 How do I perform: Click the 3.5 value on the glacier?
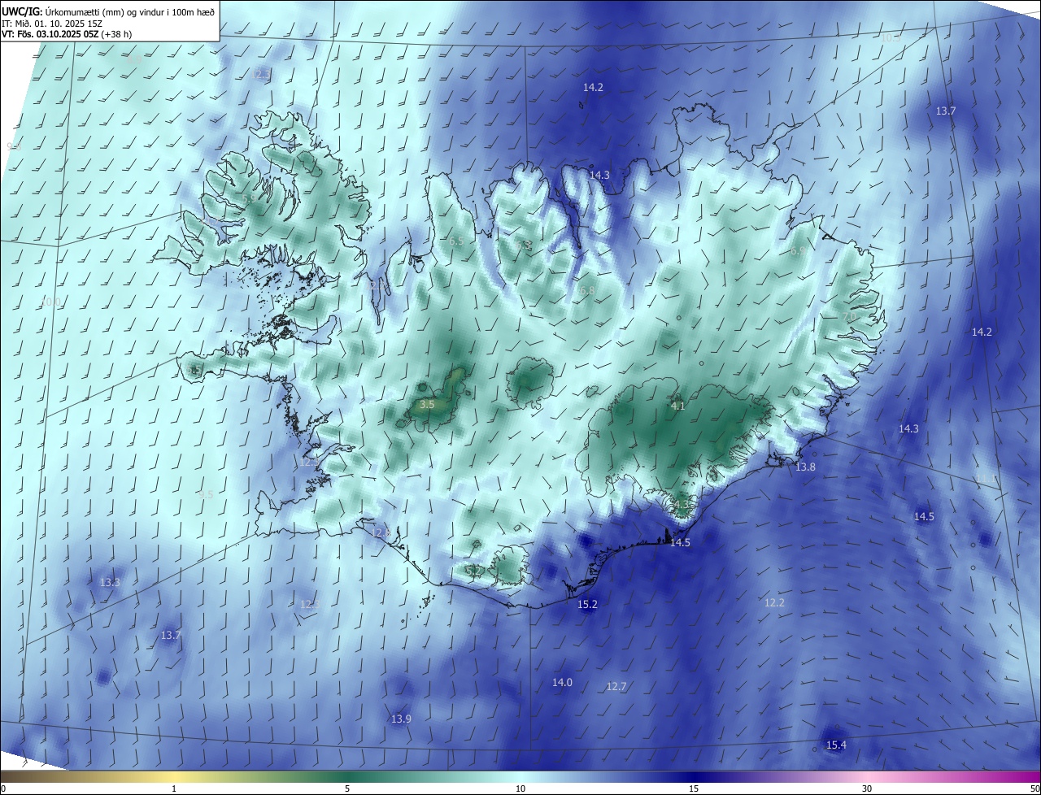(427, 404)
